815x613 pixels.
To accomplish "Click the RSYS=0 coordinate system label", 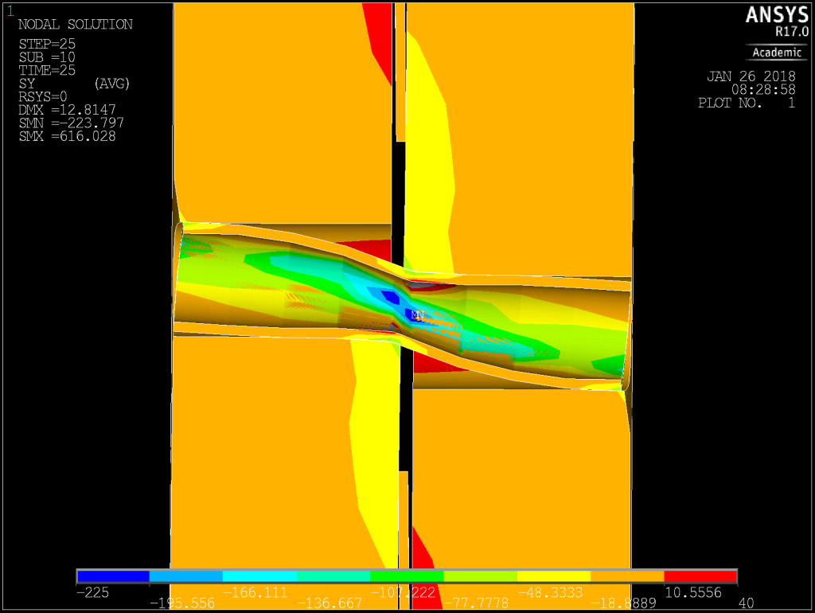I will [45, 97].
